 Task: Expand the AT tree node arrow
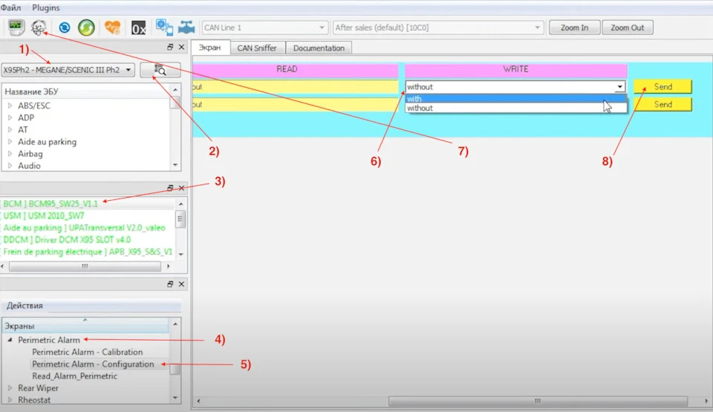[x=10, y=129]
